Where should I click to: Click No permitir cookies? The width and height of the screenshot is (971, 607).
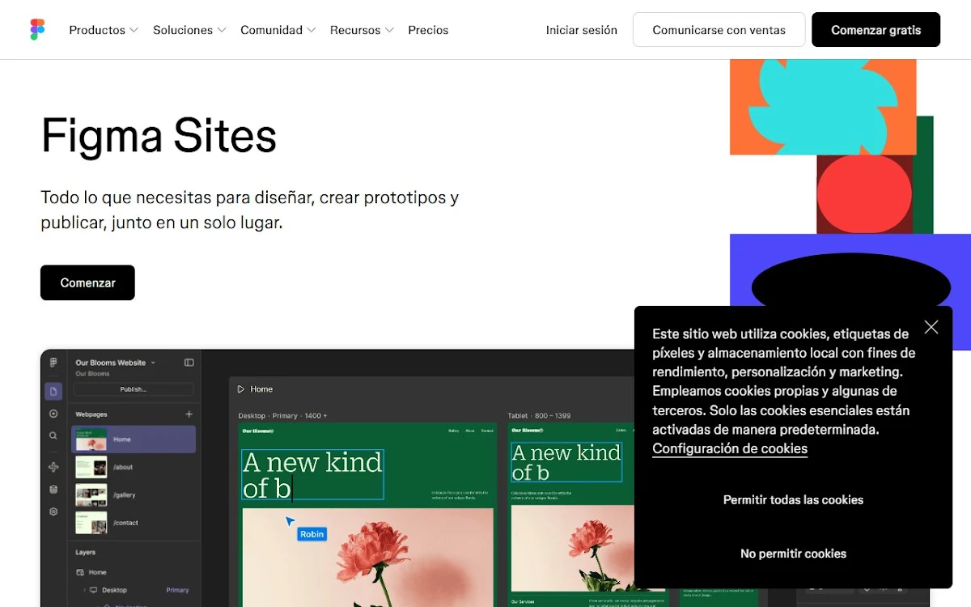coord(793,554)
